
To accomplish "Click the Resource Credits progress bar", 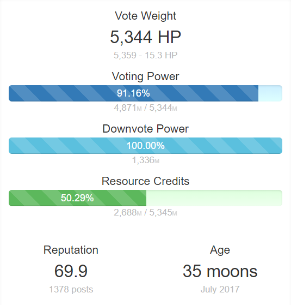I will coord(145,198).
